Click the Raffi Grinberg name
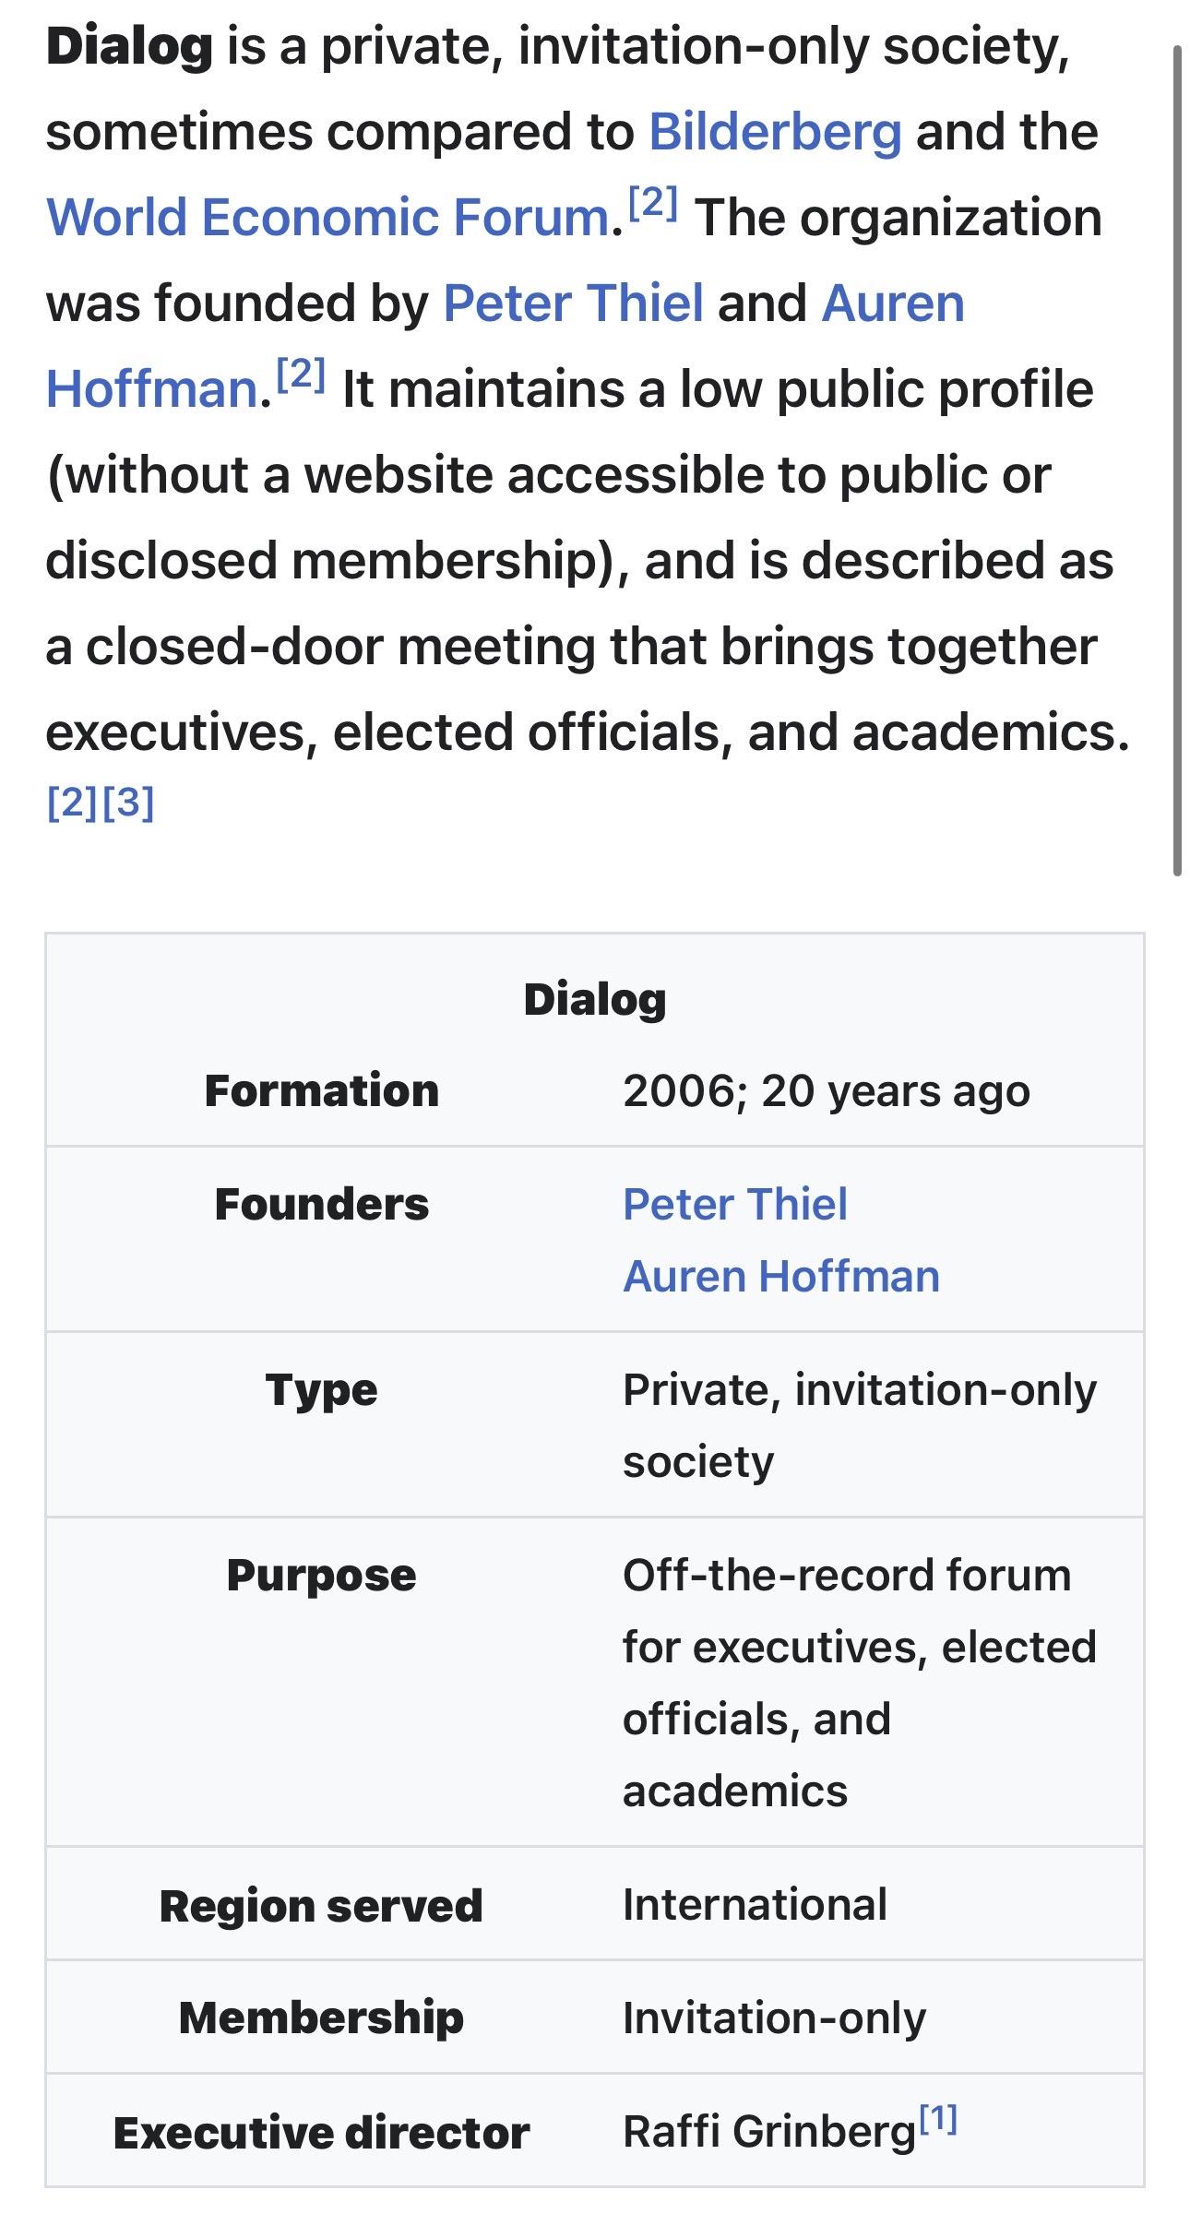This screenshot has width=1190, height=2214. (768, 2133)
